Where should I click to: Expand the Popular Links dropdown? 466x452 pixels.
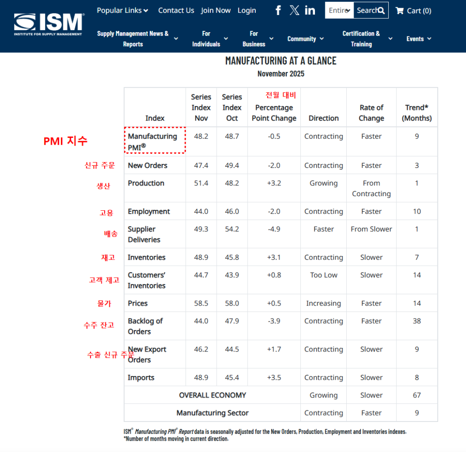(122, 10)
